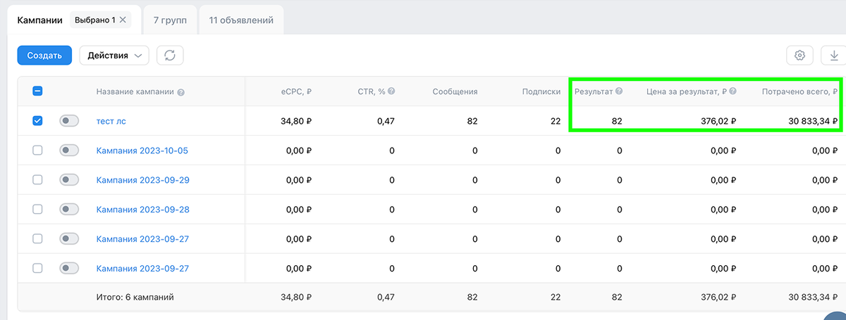Click help icon beside CTR, % header
The height and width of the screenshot is (320, 846).
pos(391,91)
